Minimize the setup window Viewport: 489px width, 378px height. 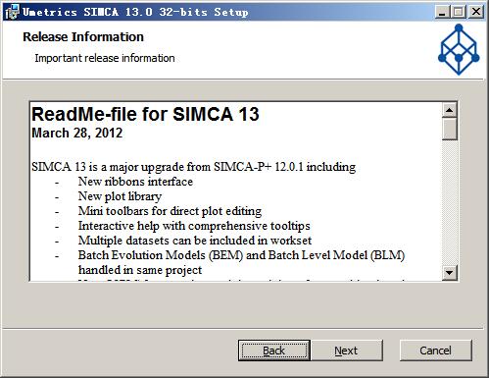pos(441,12)
